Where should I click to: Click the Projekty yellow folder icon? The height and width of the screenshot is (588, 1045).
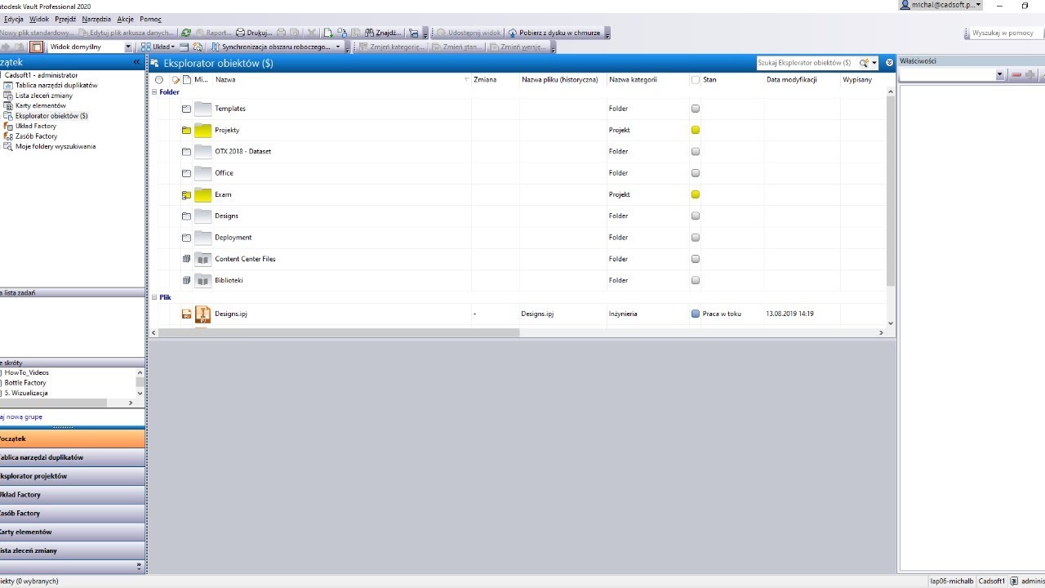(202, 130)
